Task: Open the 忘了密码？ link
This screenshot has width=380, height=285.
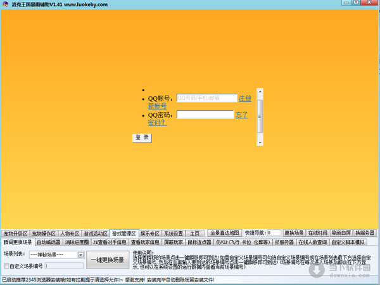Action: click(x=242, y=115)
